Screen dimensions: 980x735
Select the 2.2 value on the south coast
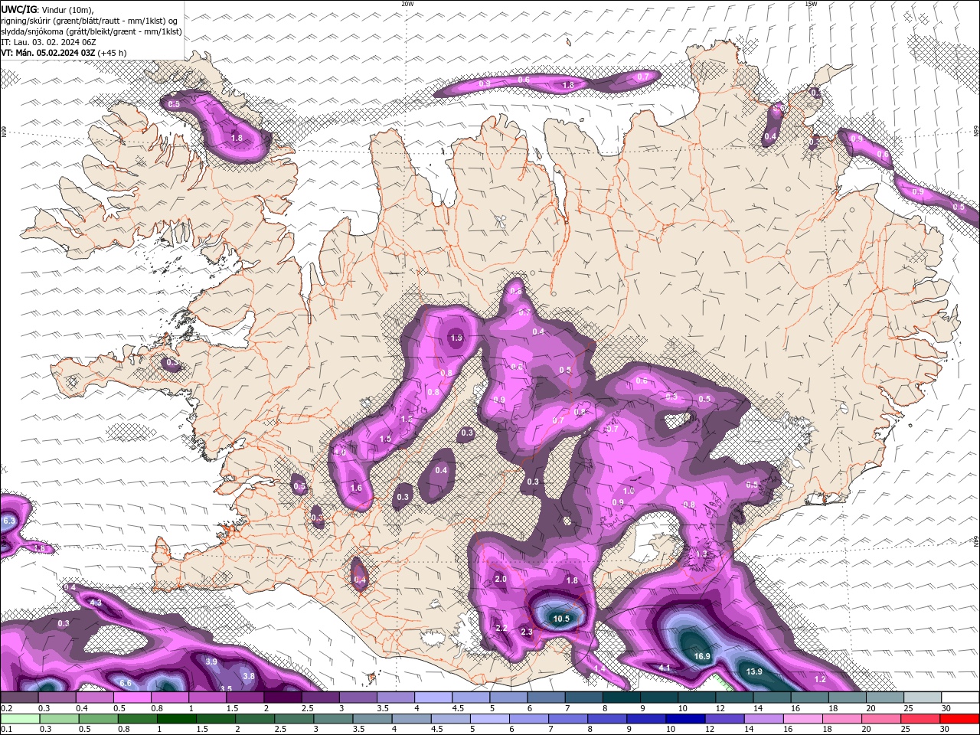click(501, 628)
